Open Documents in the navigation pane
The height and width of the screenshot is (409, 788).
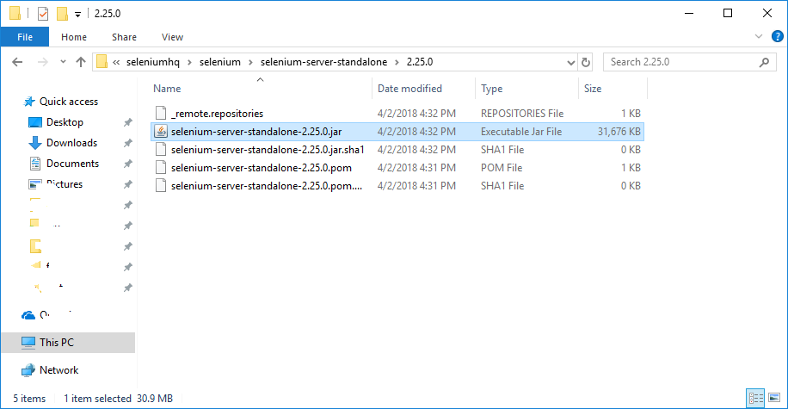coord(73,164)
